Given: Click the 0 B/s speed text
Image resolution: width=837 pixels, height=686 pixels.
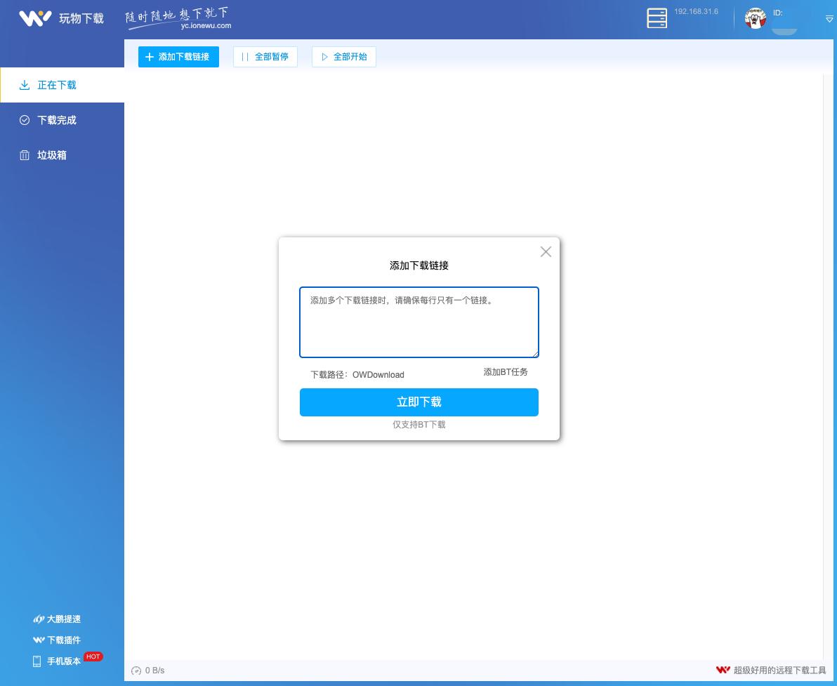Looking at the screenshot, I should point(154,671).
